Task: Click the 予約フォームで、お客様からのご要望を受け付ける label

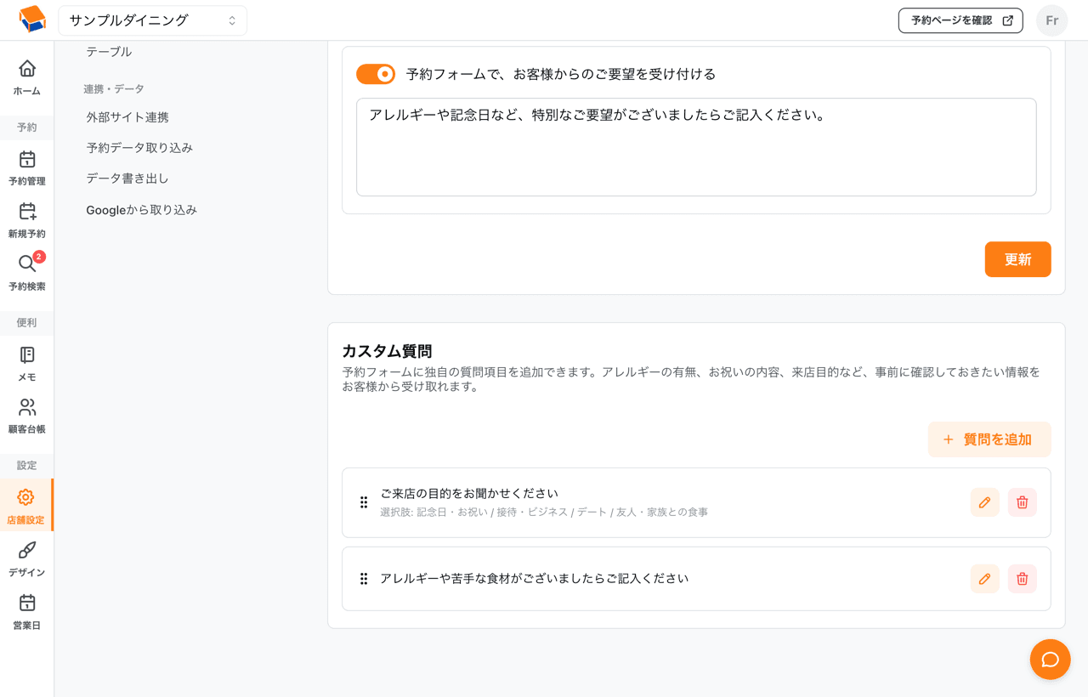Action: tap(561, 75)
